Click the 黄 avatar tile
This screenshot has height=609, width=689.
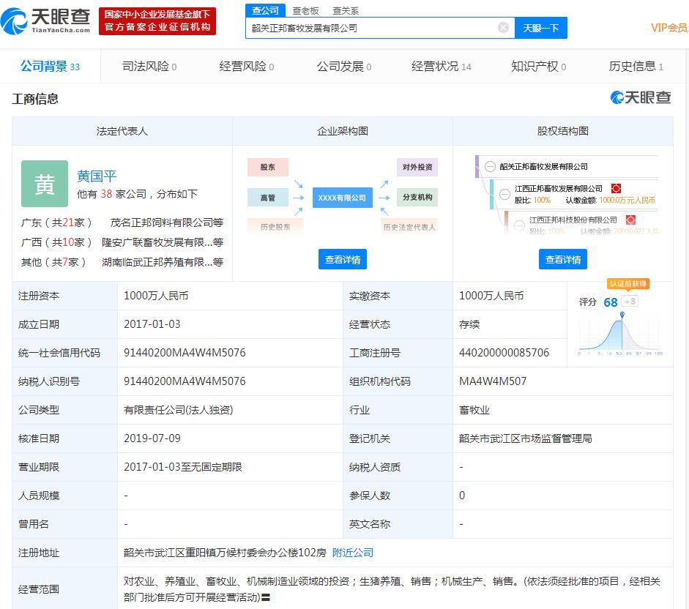[45, 184]
